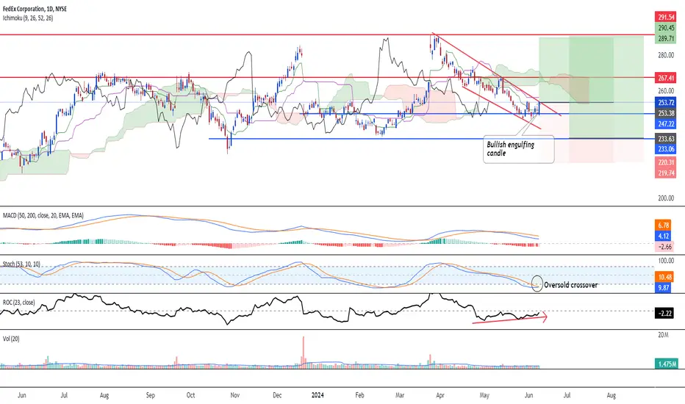Click the MACD histogram value -2.66

(663, 247)
